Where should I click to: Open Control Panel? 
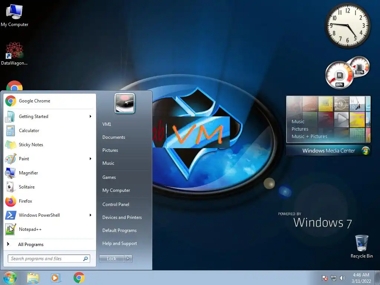coord(116,204)
